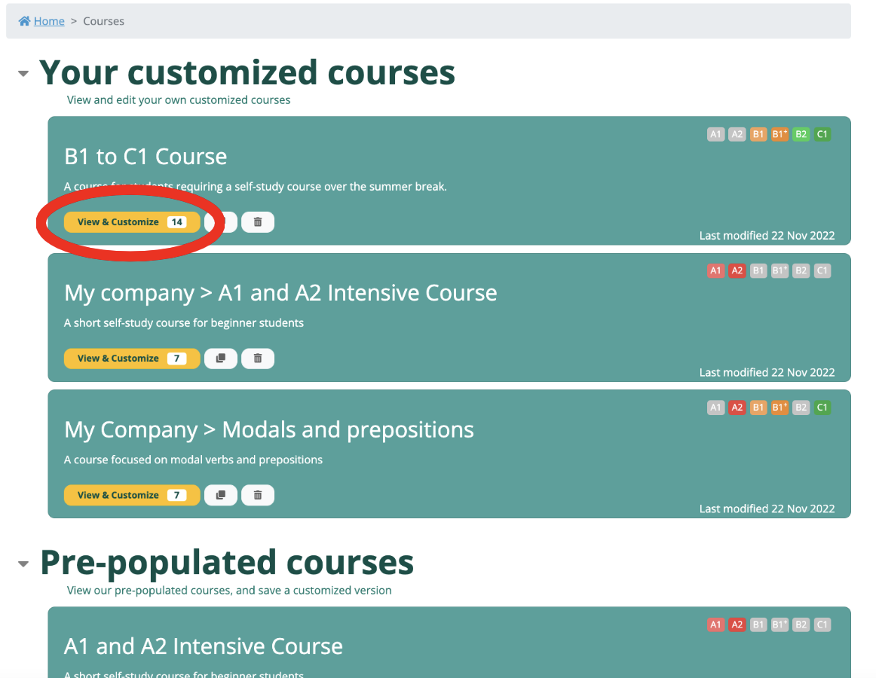Select the C1 badge on pre-populated course

[822, 624]
